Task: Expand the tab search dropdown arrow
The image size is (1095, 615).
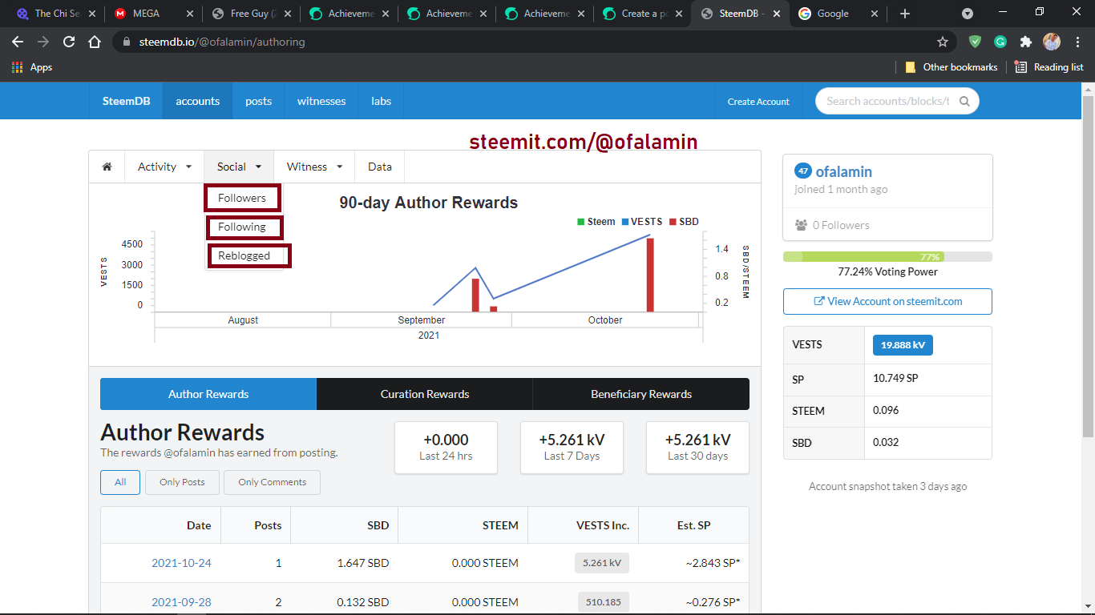Action: [968, 14]
